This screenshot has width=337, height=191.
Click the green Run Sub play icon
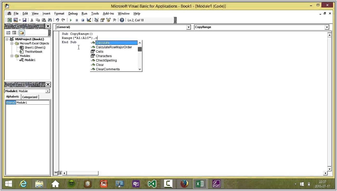71,20
